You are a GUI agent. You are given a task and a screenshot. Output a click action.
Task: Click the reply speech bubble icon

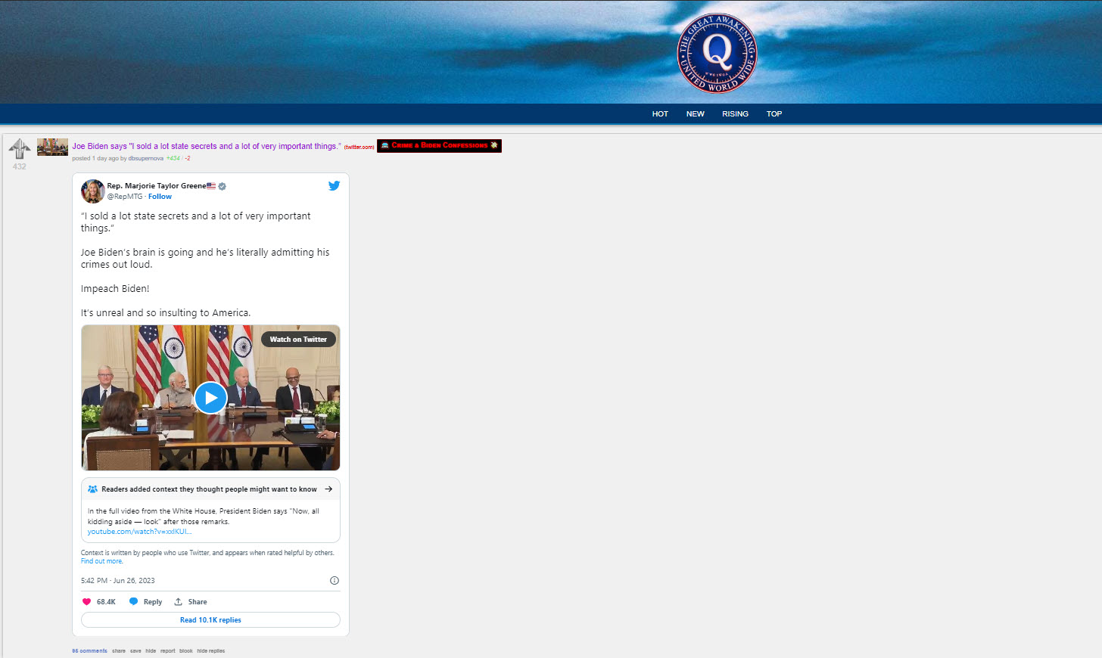point(134,602)
